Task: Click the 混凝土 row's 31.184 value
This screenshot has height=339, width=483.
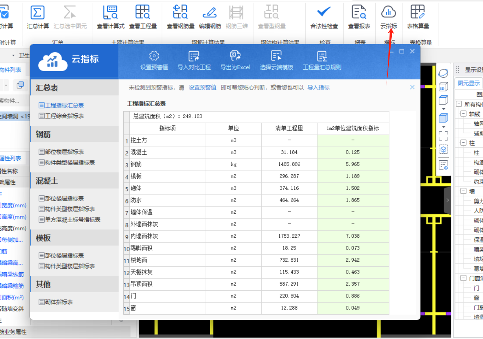Action: (x=289, y=152)
